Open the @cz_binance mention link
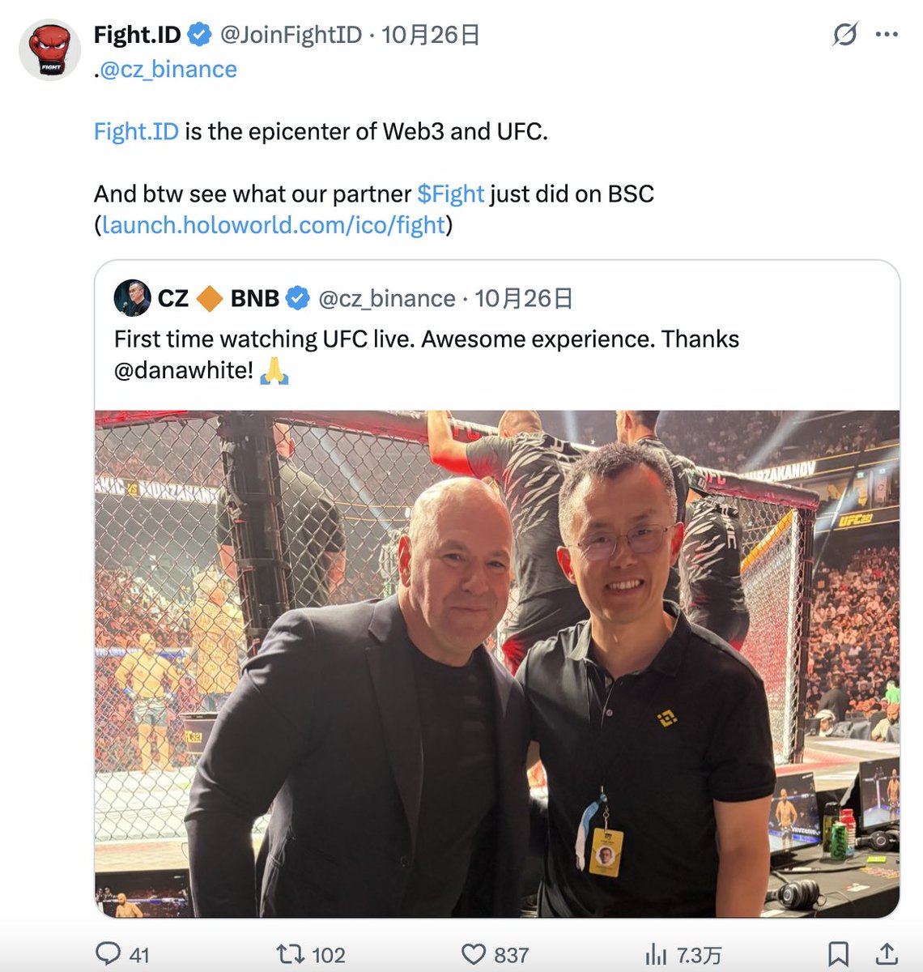923x972 pixels. click(168, 70)
